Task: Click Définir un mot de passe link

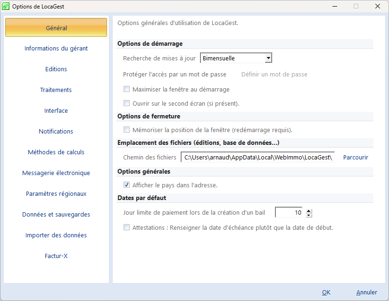Action: pos(274,75)
